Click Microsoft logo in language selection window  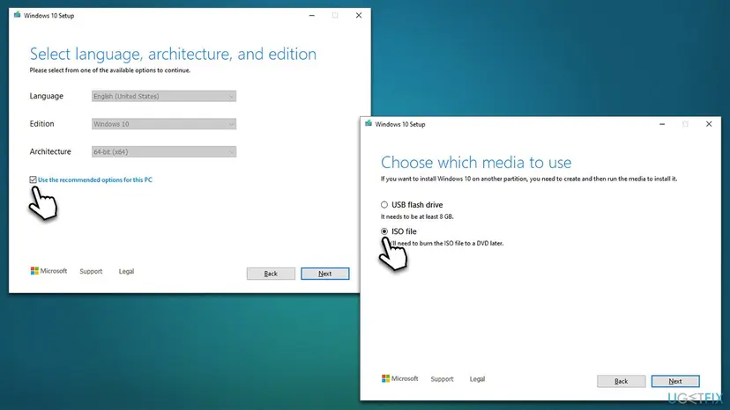(x=48, y=271)
